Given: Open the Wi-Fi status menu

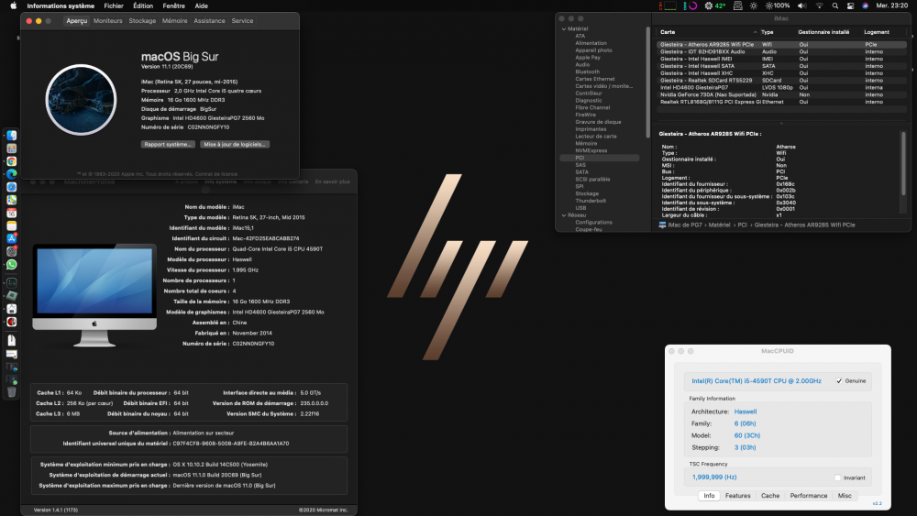Looking at the screenshot, I should pos(819,5).
